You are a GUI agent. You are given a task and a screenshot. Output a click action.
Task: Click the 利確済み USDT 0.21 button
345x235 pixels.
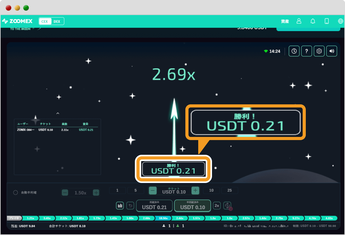click(x=154, y=206)
